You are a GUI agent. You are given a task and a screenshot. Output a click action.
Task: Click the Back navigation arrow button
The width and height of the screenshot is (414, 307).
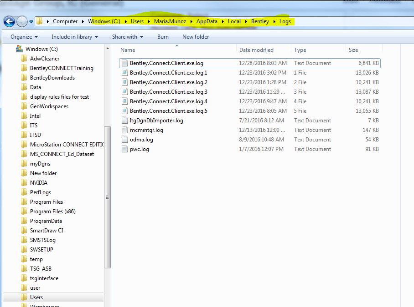[9, 21]
